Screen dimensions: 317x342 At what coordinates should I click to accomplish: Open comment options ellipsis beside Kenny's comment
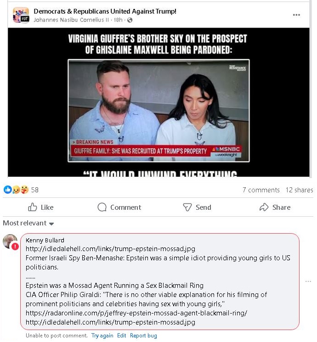tap(308, 281)
